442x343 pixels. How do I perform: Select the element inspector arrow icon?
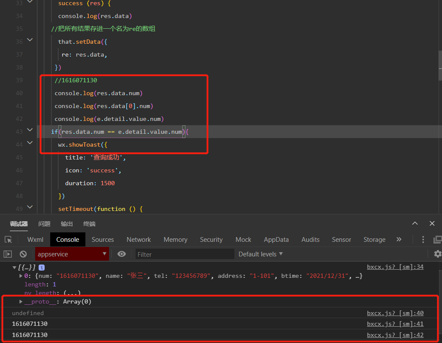click(8, 239)
